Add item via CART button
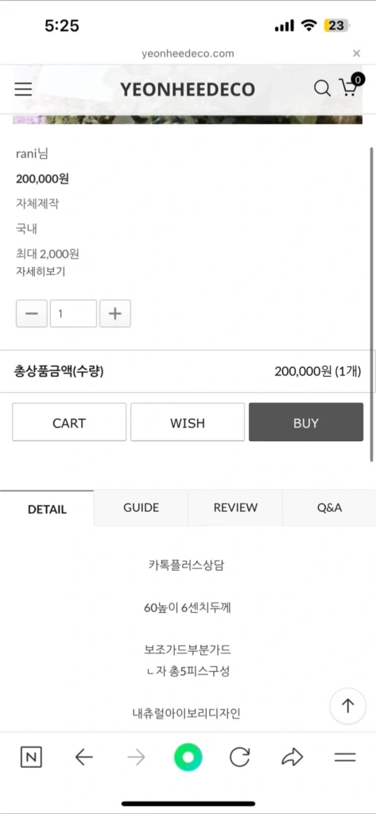Image resolution: width=376 pixels, height=814 pixels. [x=69, y=423]
